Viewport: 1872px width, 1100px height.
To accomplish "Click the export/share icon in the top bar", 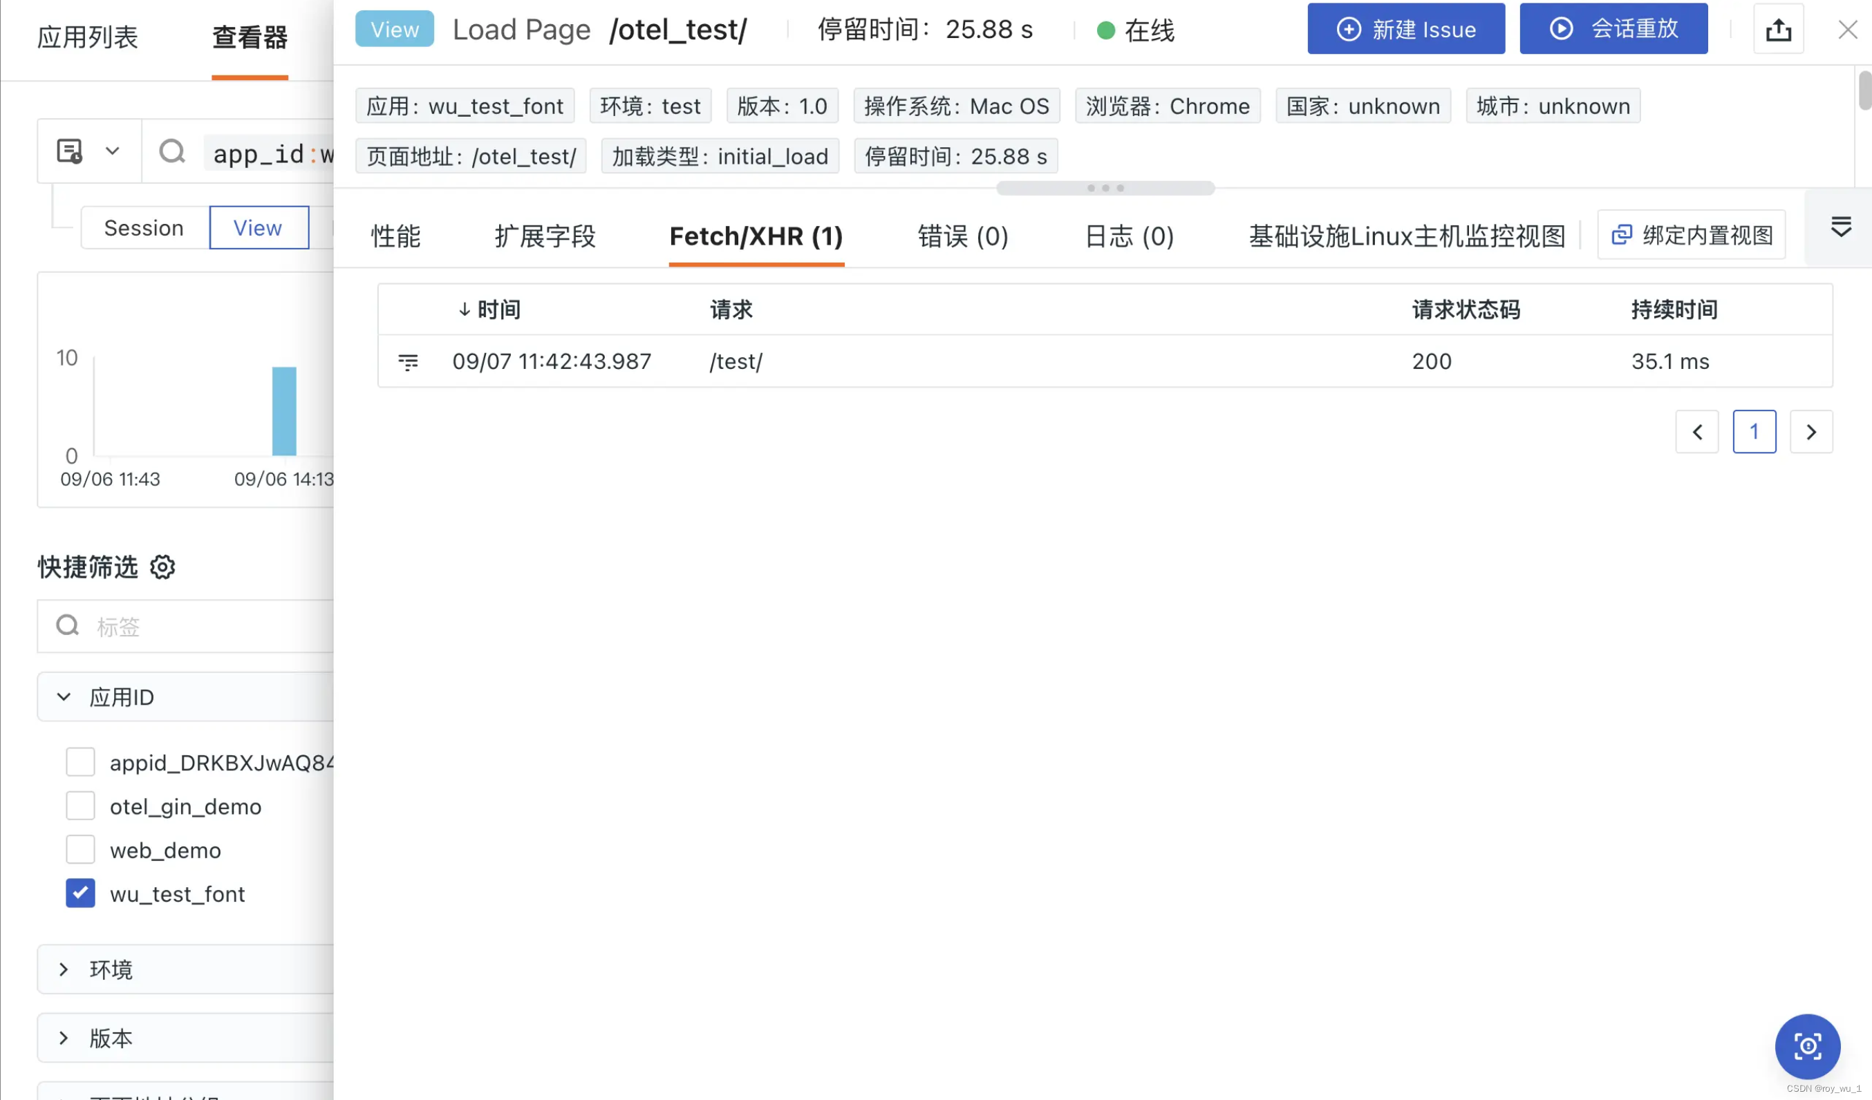I will click(x=1779, y=29).
